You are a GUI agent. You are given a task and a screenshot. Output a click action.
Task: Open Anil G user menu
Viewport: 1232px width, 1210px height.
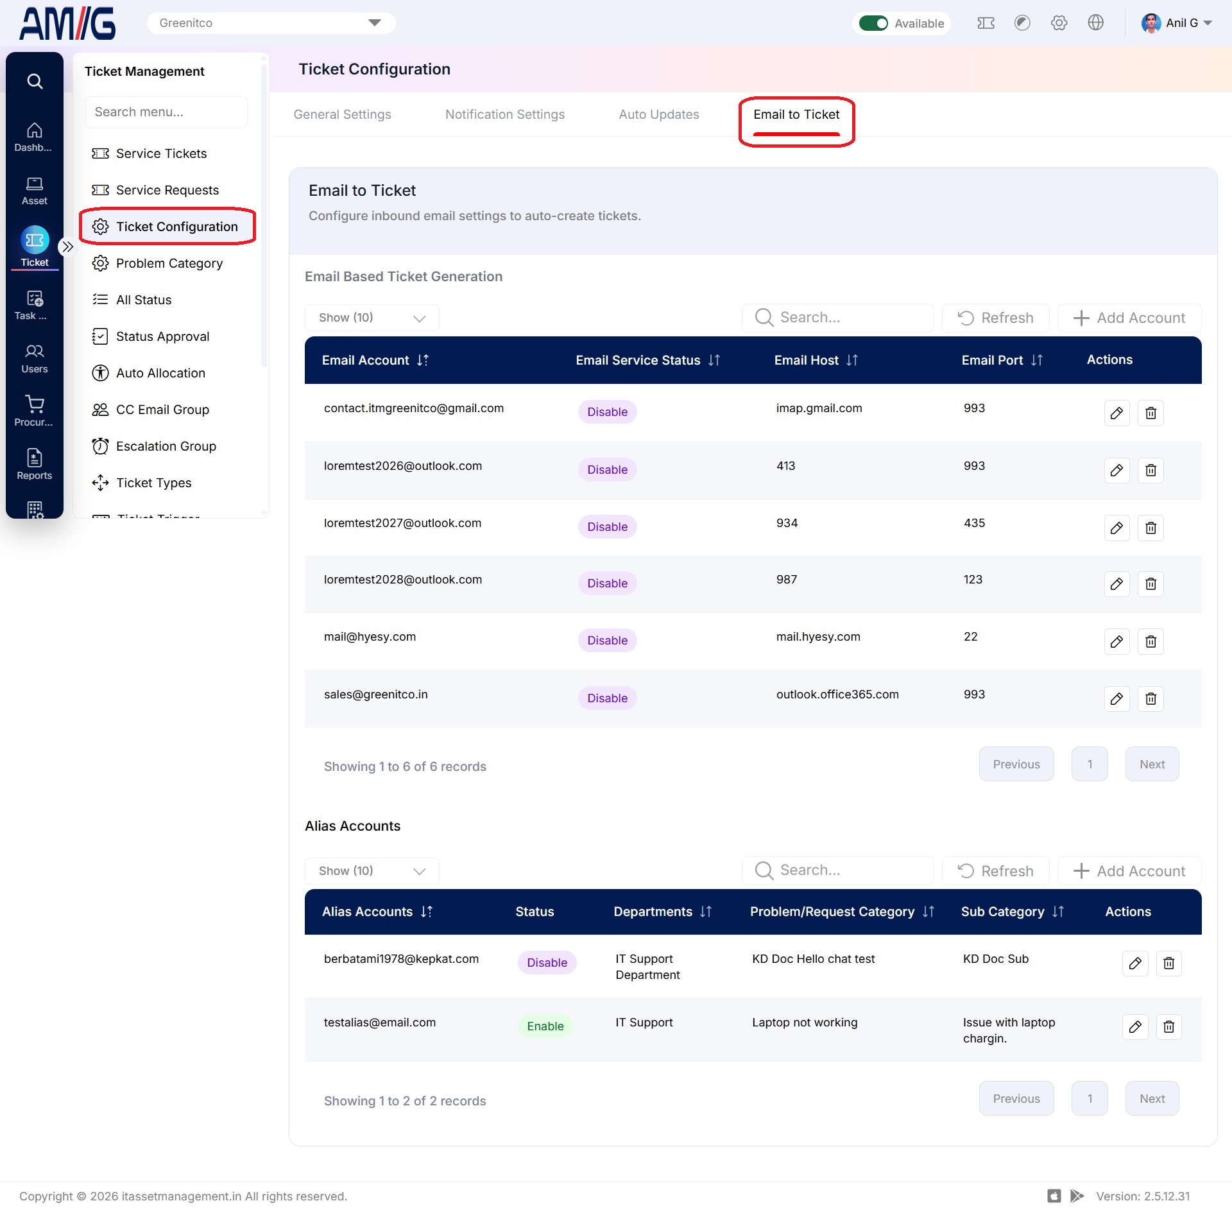[1177, 23]
